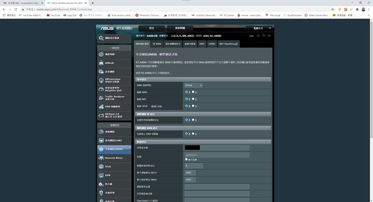The image size is (373, 202).
Task: Open the Wireless settings sidebar item
Action: click(x=114, y=132)
